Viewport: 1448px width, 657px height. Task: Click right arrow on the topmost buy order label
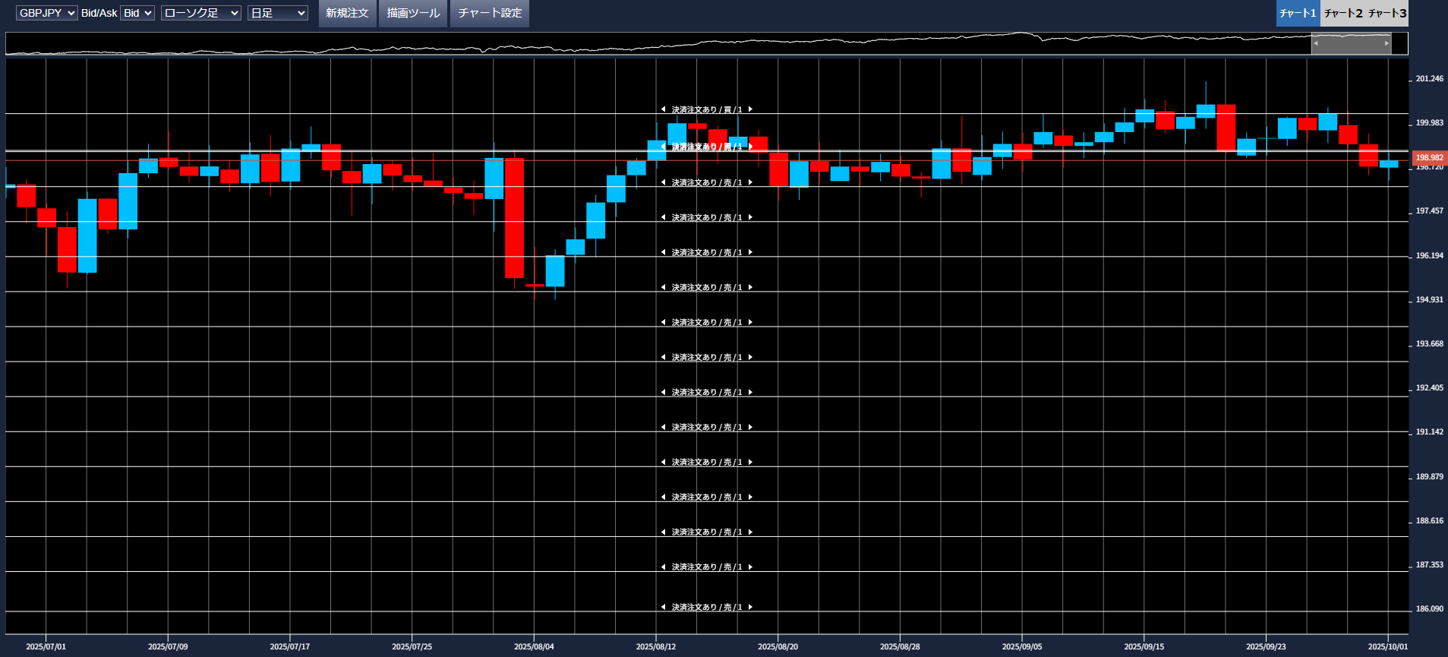pos(750,109)
